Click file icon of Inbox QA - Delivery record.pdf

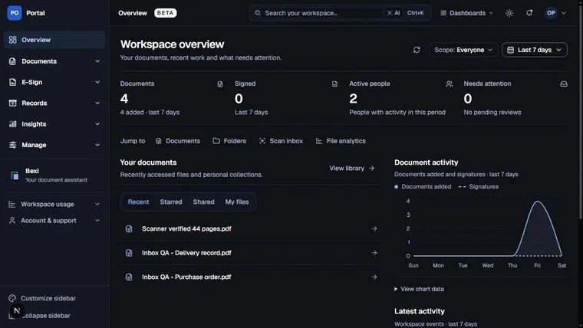129,253
